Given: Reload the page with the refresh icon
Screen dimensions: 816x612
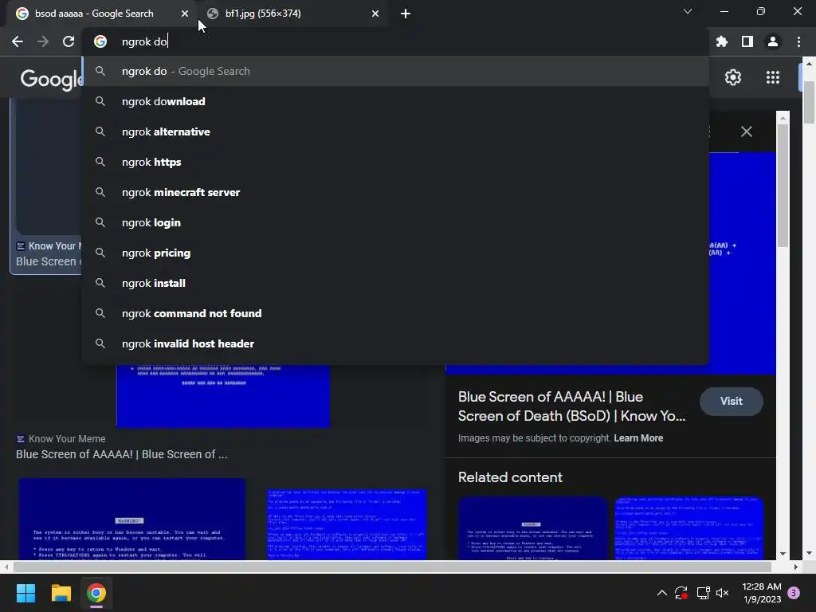Looking at the screenshot, I should (x=69, y=41).
